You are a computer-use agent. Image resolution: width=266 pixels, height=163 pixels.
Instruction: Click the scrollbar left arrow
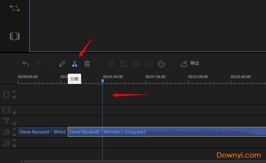pyautogui.click(x=21, y=161)
